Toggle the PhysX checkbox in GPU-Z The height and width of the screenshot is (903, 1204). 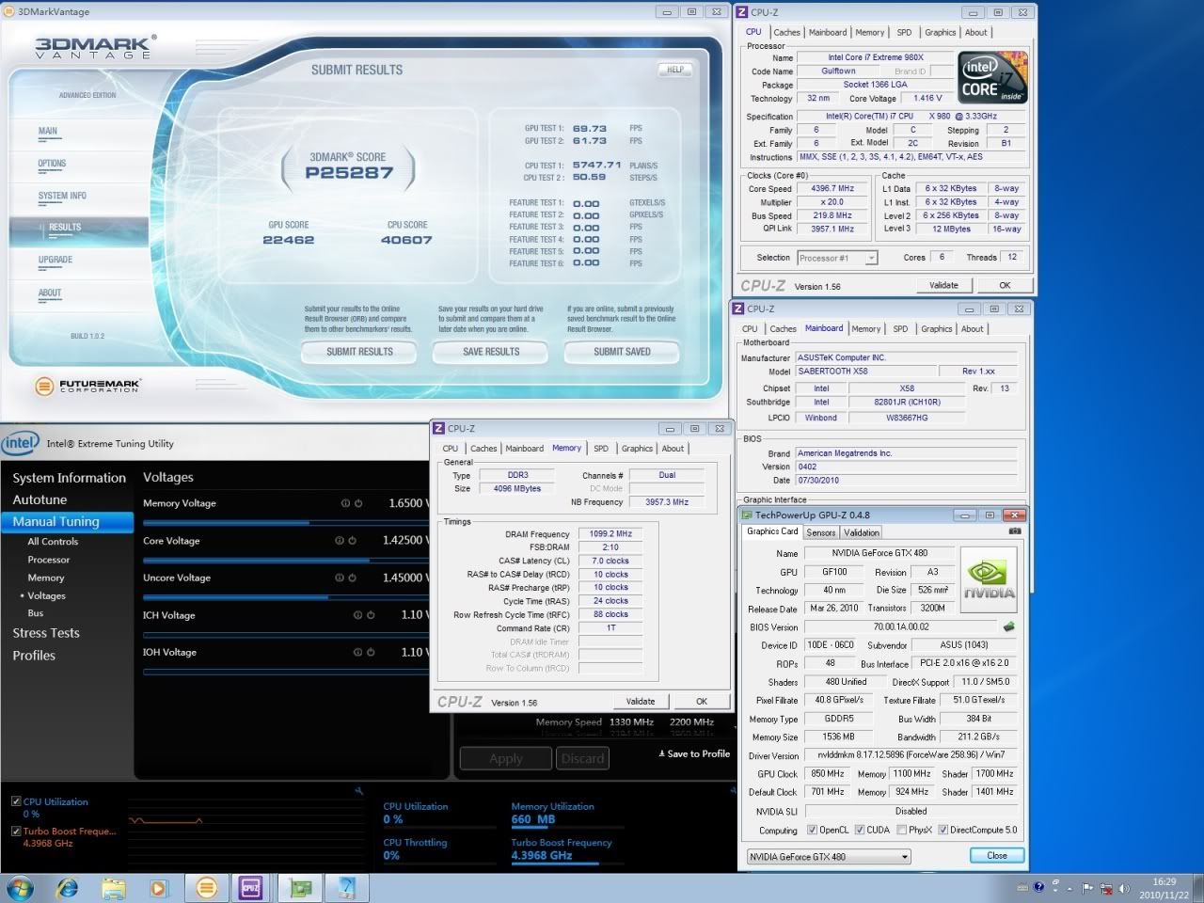[x=902, y=830]
